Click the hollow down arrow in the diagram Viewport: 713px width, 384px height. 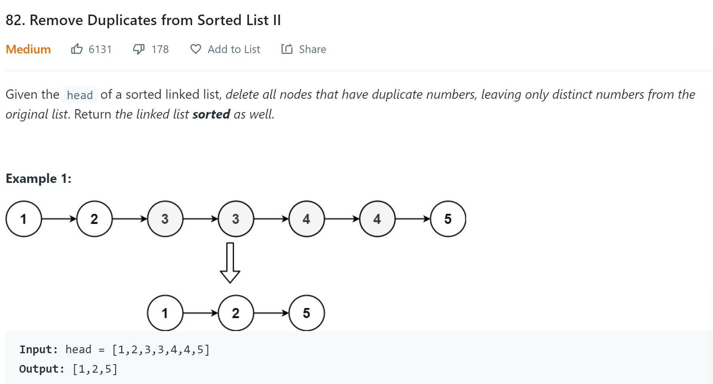230,263
